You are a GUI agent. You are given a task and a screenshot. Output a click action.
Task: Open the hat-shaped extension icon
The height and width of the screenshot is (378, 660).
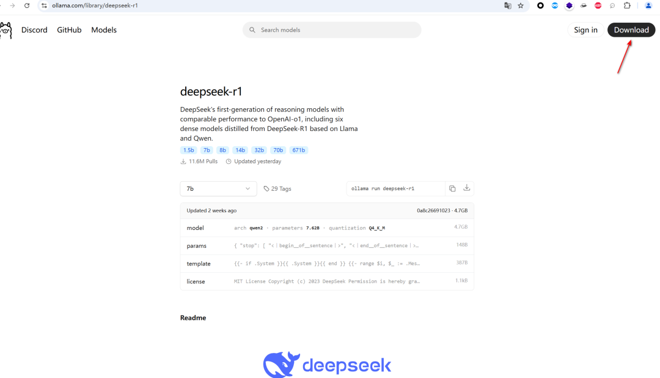(584, 6)
